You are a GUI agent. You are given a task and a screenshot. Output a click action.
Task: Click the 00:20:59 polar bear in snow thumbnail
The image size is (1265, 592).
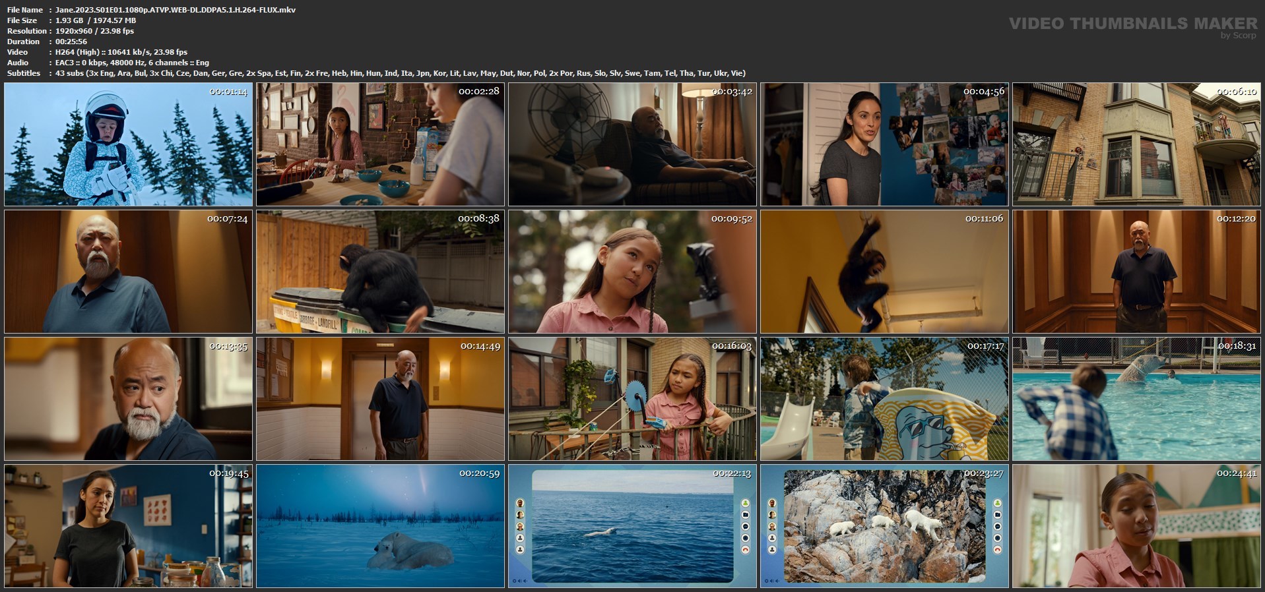tap(380, 526)
